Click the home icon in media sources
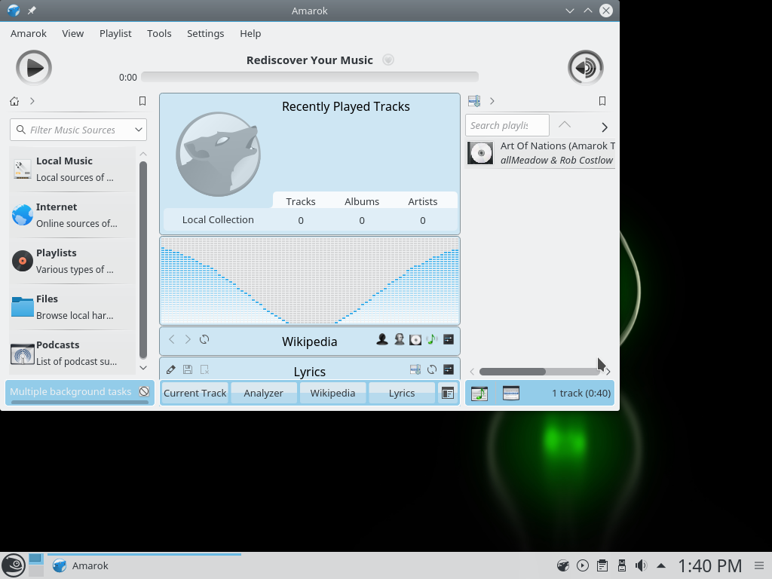 coord(14,101)
